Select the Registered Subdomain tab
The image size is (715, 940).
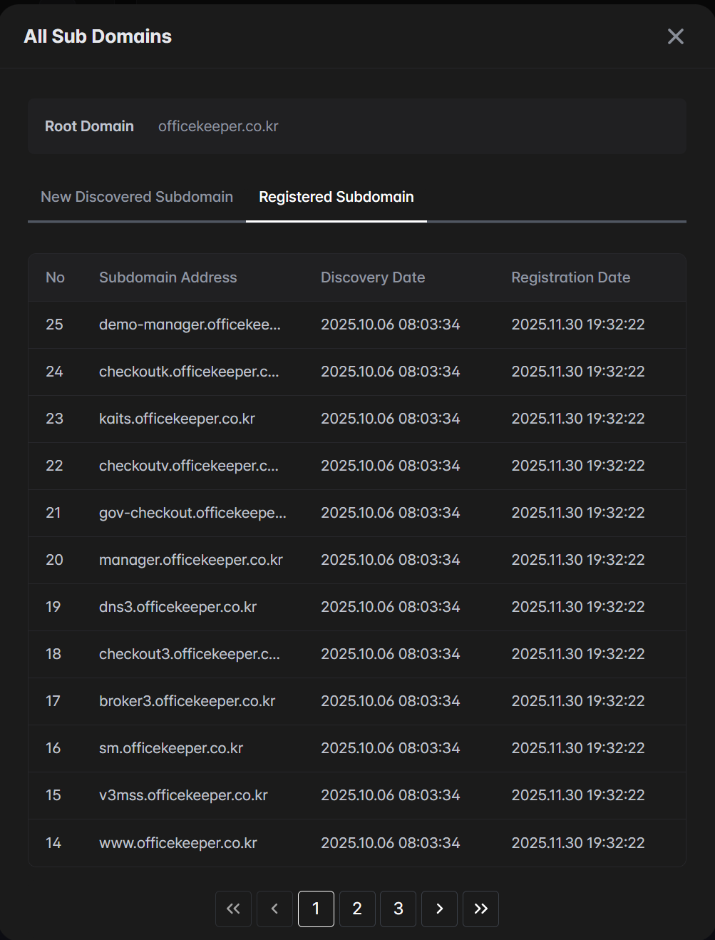(336, 198)
